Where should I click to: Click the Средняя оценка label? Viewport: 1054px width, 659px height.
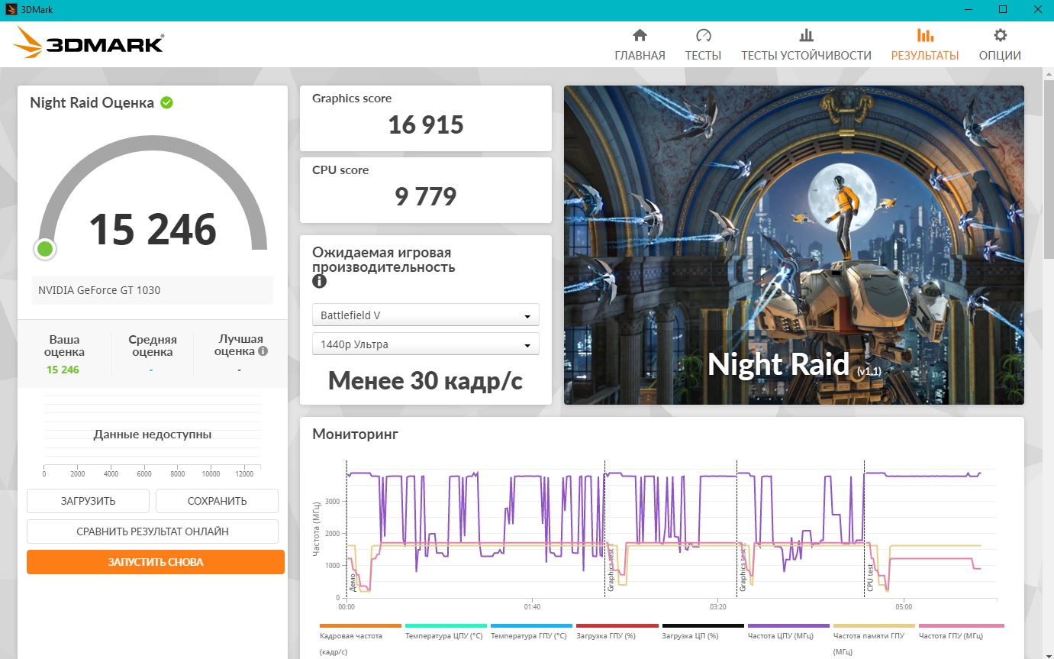[x=153, y=345]
